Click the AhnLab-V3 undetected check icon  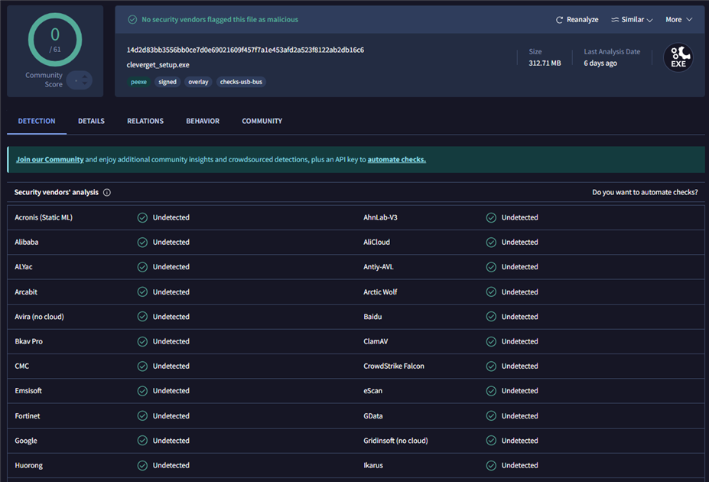pyautogui.click(x=491, y=218)
